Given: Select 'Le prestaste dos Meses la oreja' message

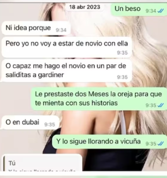Looking at the screenshot, I should click(99, 99).
